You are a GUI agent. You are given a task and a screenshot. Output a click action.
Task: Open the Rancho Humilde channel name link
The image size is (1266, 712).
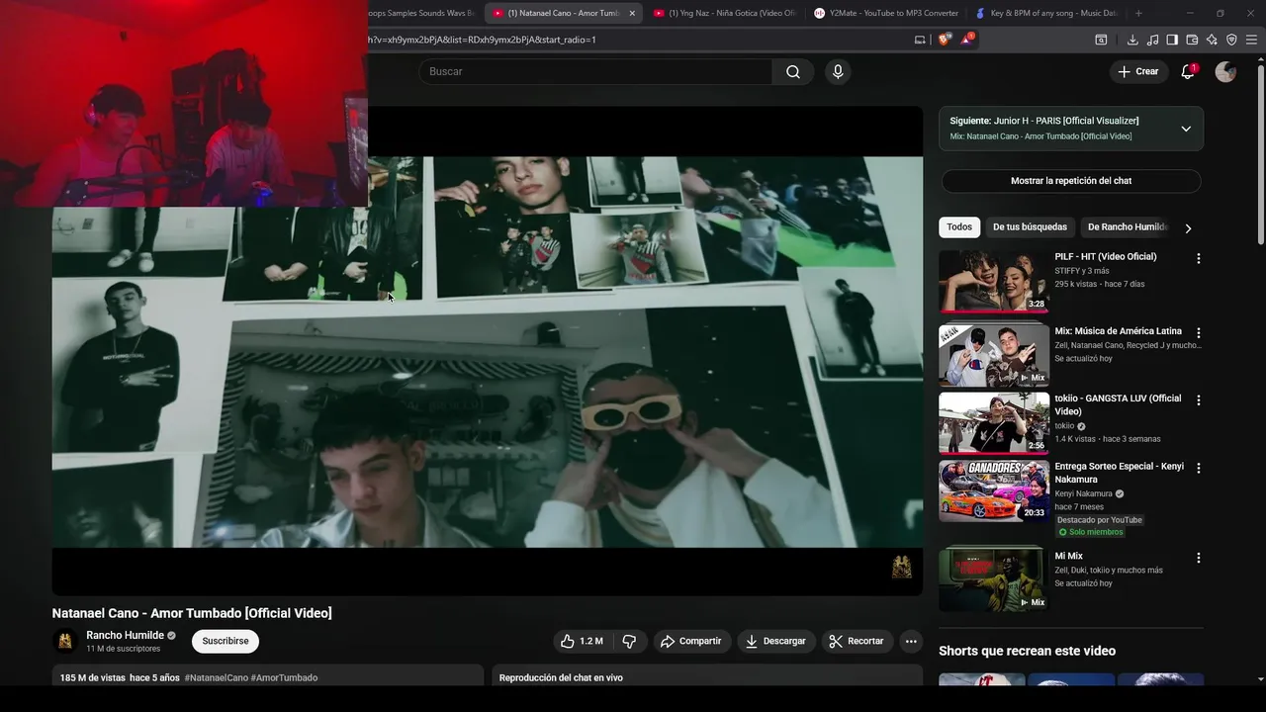125,635
